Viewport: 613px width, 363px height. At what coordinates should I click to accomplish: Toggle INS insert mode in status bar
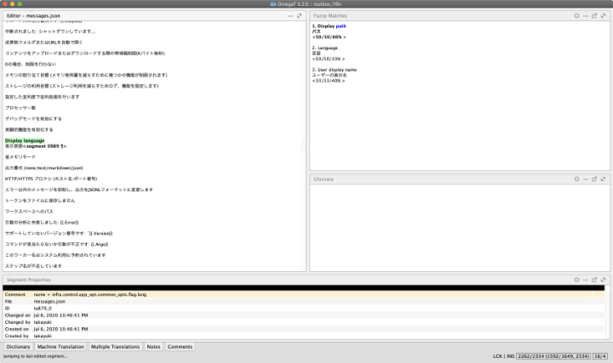point(511,356)
